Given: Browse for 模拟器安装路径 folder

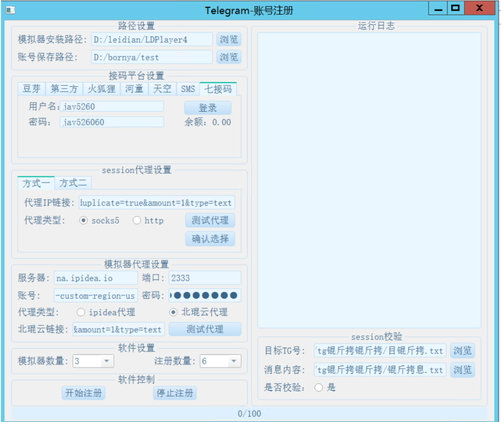Looking at the screenshot, I should [x=229, y=39].
